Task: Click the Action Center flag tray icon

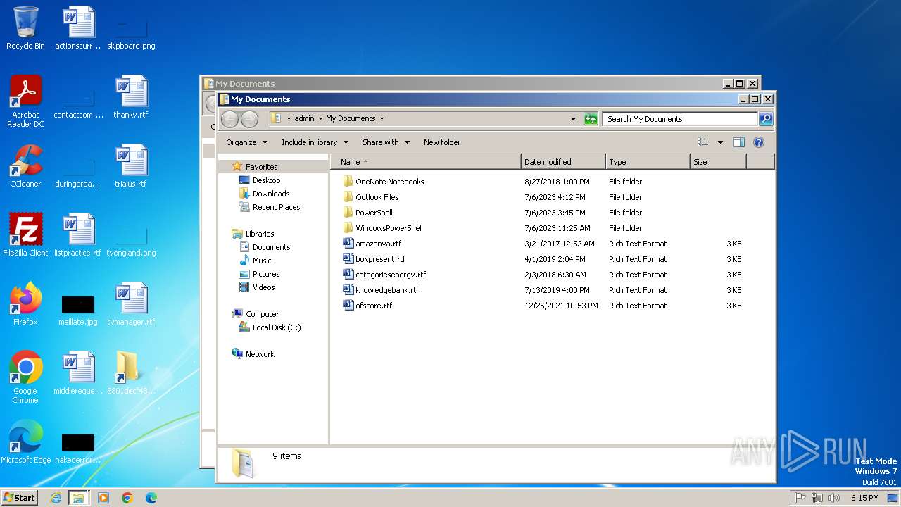Action: coord(800,498)
